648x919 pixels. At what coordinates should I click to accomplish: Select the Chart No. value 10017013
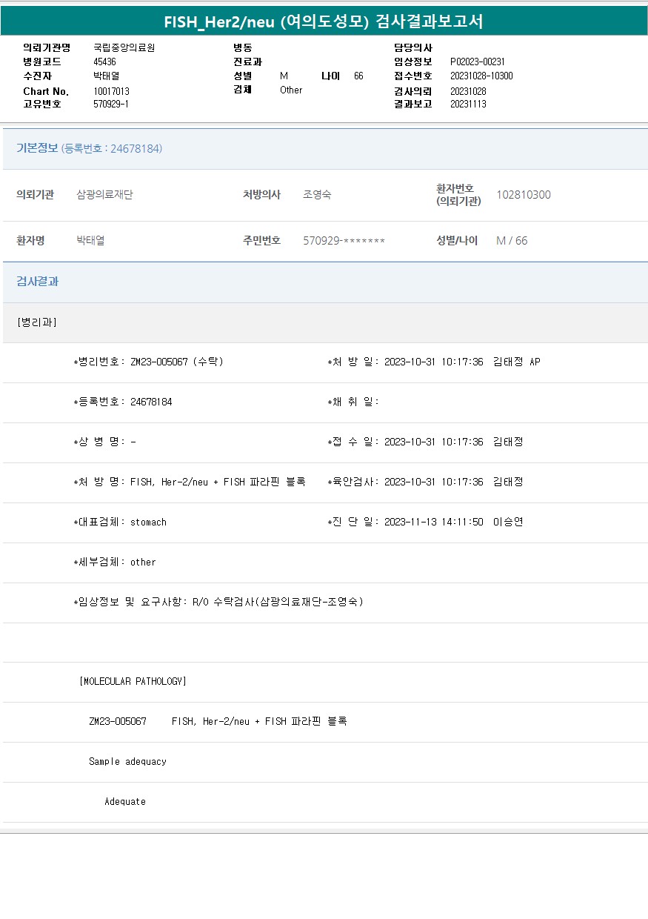pyautogui.click(x=111, y=90)
